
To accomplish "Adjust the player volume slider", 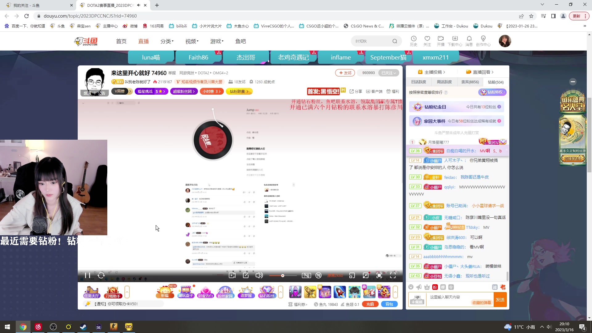I will [x=283, y=276].
